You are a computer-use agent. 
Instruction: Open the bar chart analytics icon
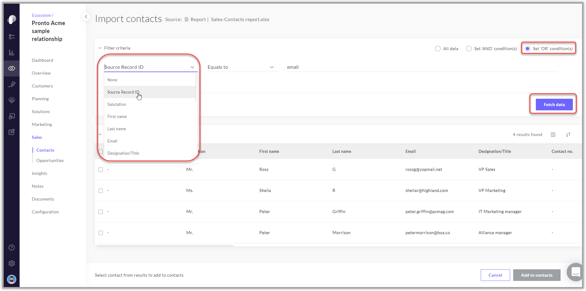click(x=12, y=53)
